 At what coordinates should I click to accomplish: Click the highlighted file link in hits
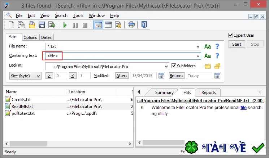(243, 107)
